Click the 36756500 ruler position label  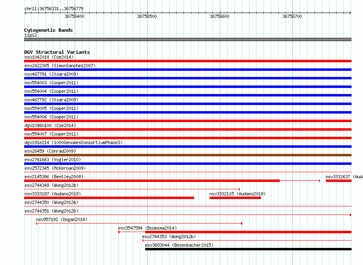(x=147, y=16)
